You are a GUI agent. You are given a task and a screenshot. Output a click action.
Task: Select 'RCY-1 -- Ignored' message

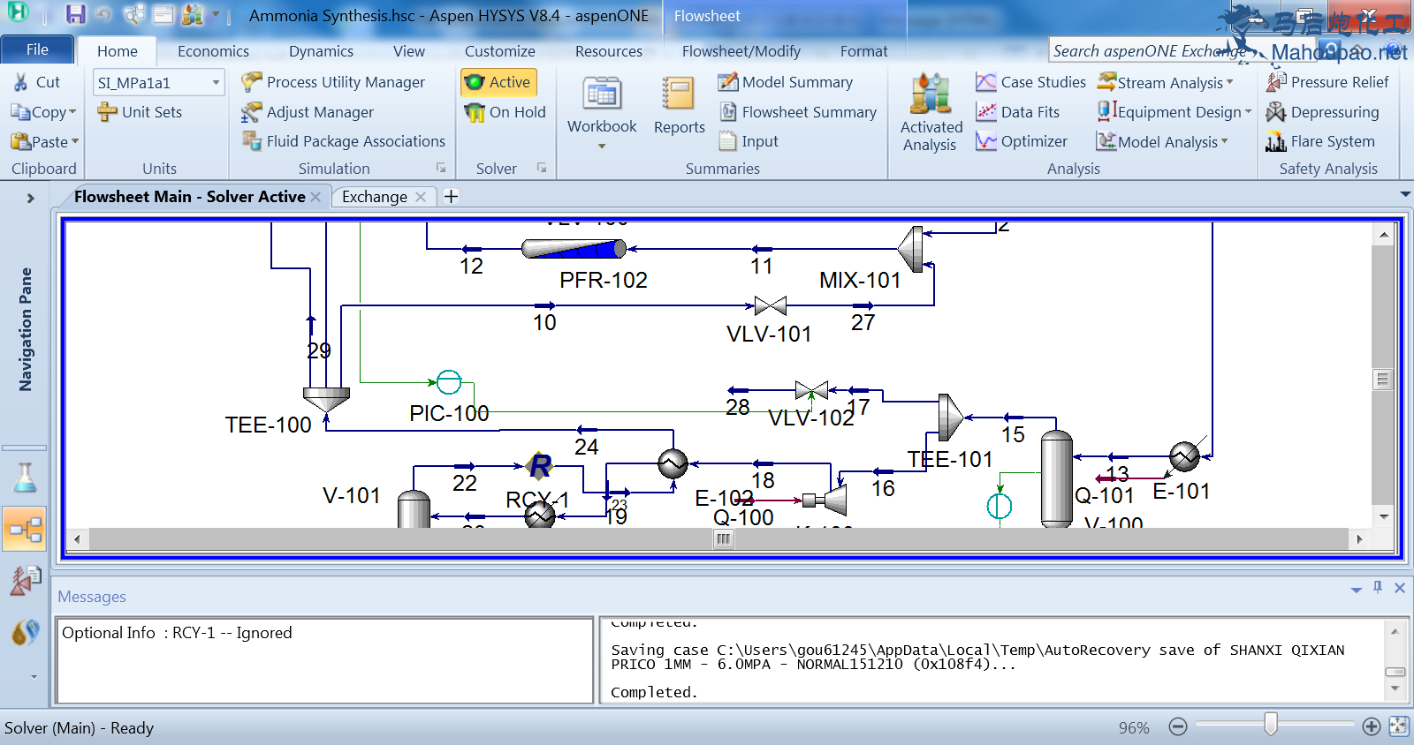(177, 633)
